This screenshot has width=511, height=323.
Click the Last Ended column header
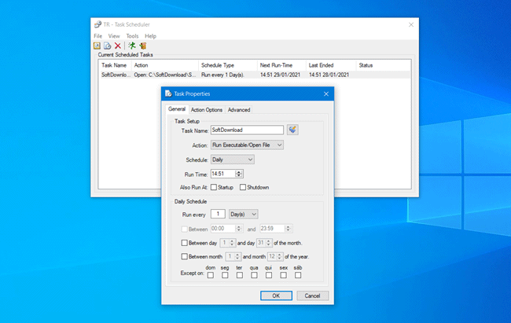point(331,65)
